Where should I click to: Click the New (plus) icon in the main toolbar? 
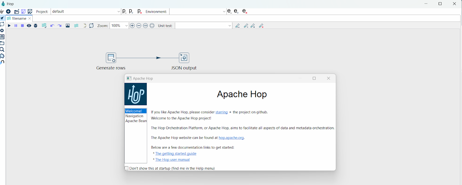[x=8, y=12]
